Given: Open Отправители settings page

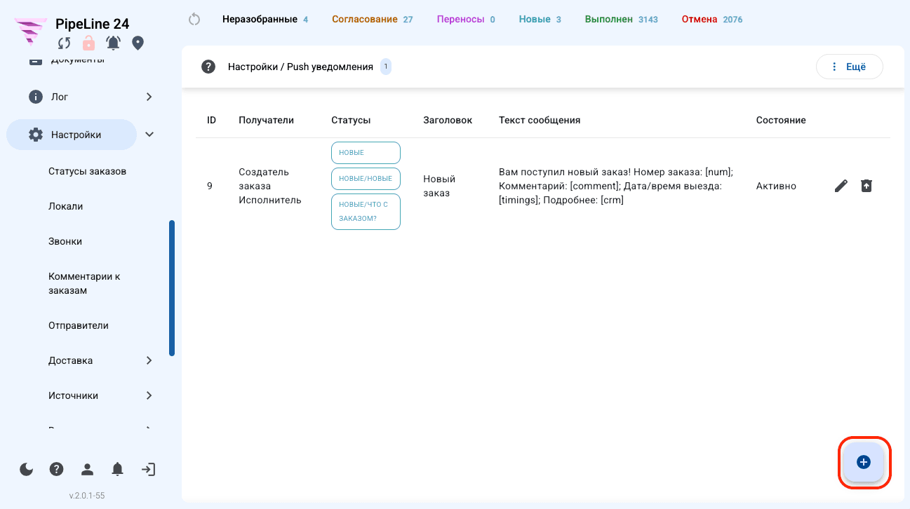Looking at the screenshot, I should point(79,325).
